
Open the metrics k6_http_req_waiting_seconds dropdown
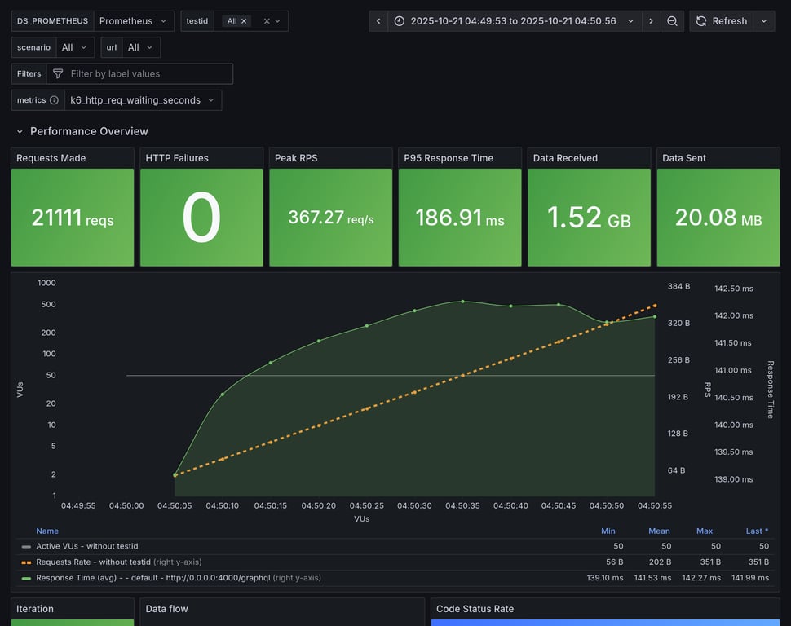143,100
